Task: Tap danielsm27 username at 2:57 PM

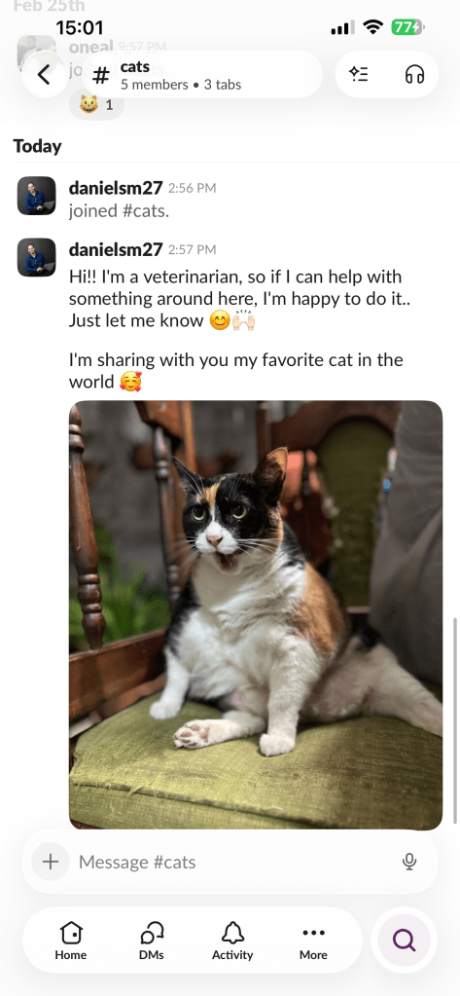Action: (116, 249)
